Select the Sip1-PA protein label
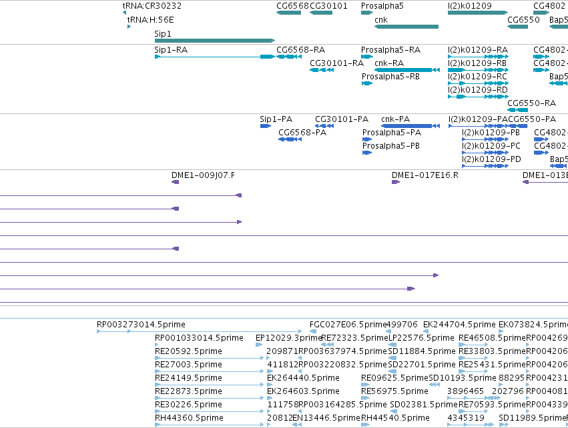568x428 pixels. coord(276,119)
